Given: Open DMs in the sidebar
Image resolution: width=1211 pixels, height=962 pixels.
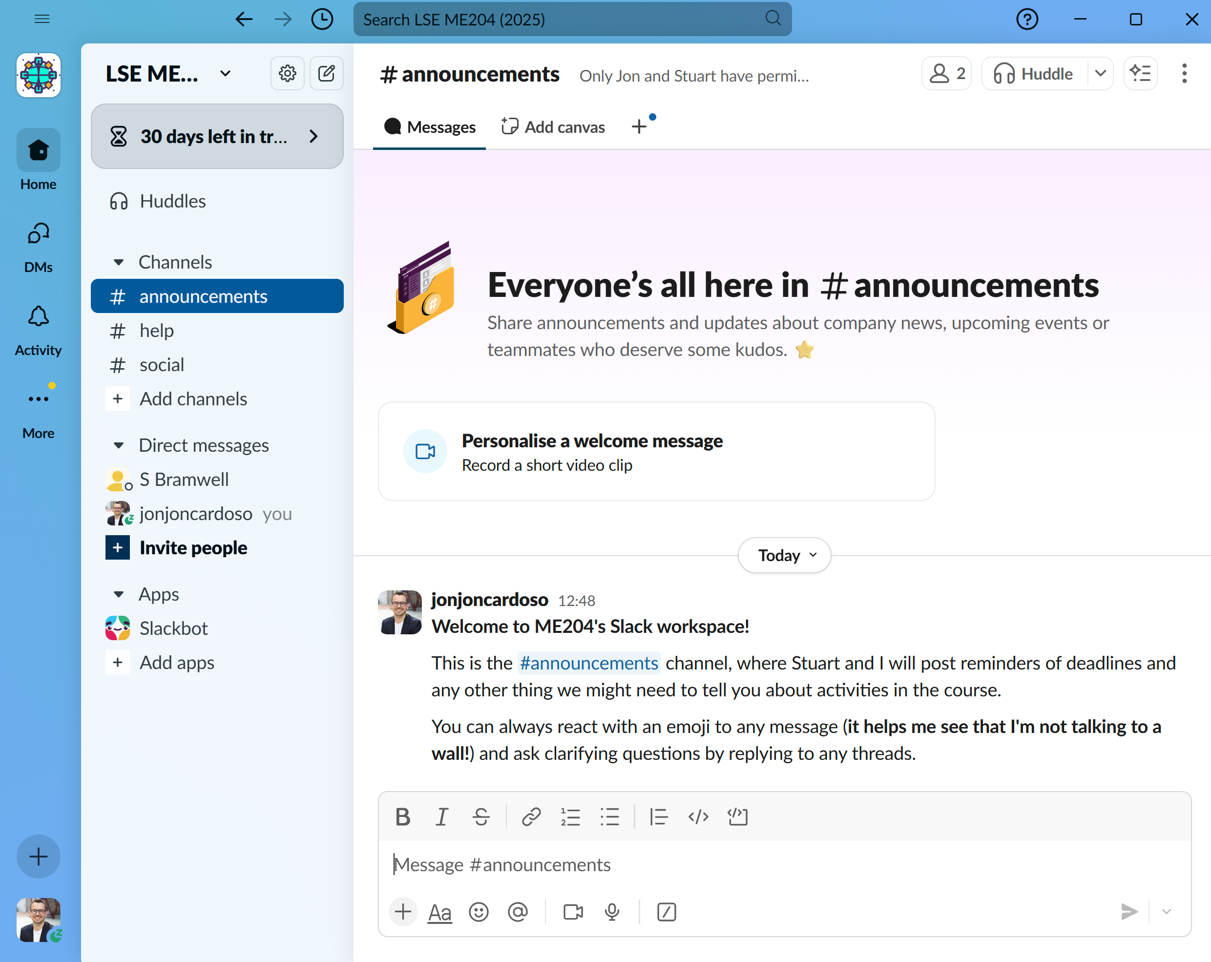Looking at the screenshot, I should click(x=38, y=247).
